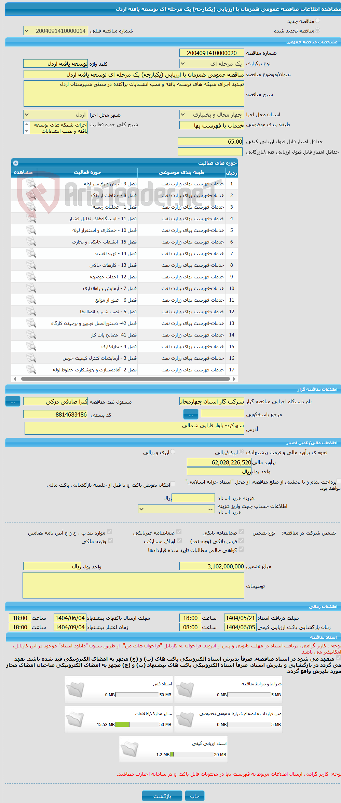Sort by حوزه فعالیت column header
The width and height of the screenshot is (341, 803).
click(87, 172)
